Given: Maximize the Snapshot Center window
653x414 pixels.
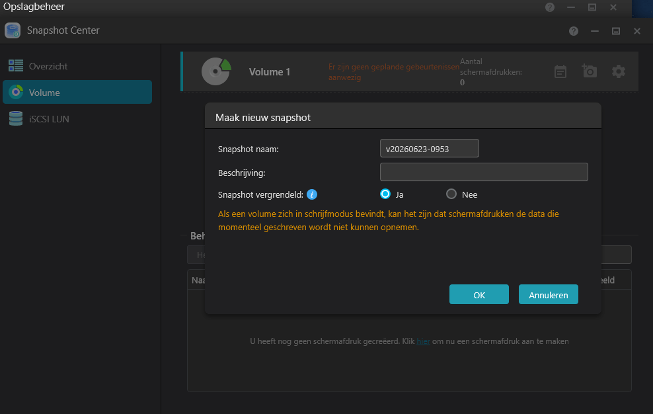Looking at the screenshot, I should (616, 31).
